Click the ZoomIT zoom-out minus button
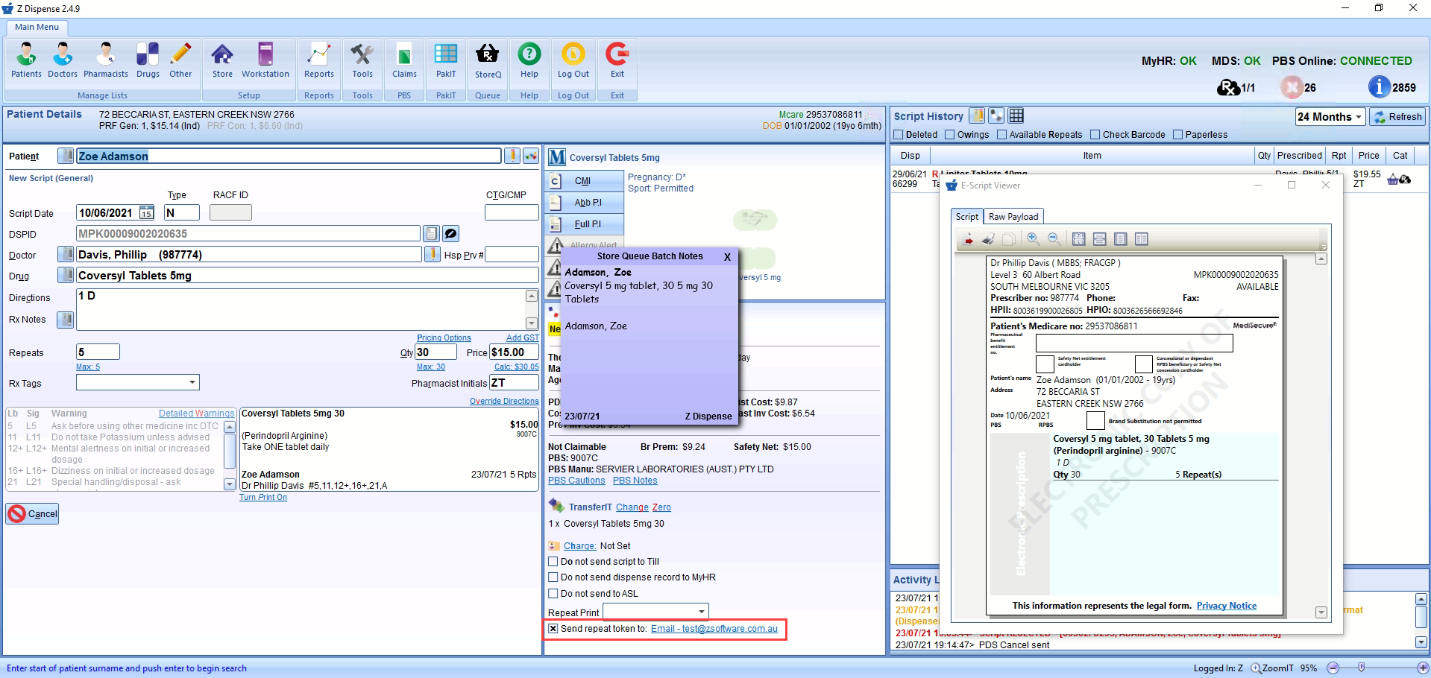 coord(1333,668)
